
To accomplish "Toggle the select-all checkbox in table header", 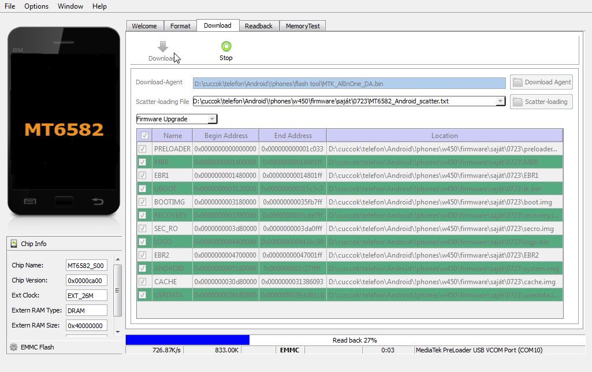I will coord(144,135).
